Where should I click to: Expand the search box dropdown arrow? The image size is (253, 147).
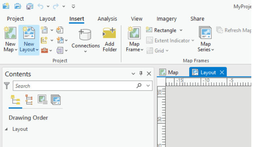pyautogui.click(x=148, y=86)
